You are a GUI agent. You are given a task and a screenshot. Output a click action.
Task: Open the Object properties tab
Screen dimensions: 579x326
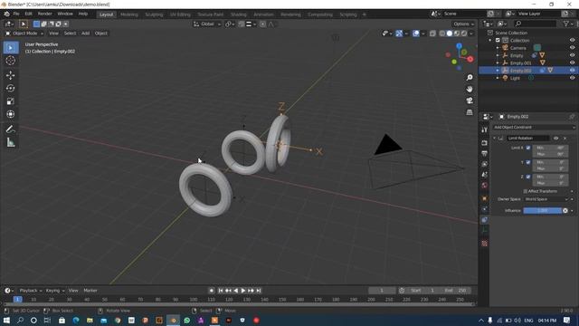(485, 198)
